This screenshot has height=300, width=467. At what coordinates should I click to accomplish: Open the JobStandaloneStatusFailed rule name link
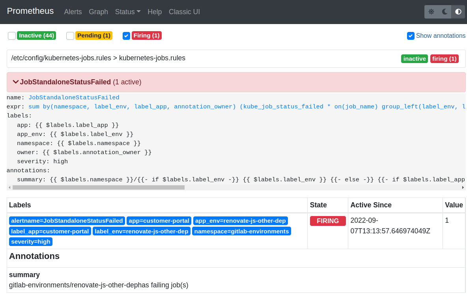74,98
